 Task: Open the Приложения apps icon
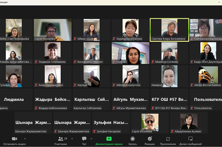pos(168,139)
